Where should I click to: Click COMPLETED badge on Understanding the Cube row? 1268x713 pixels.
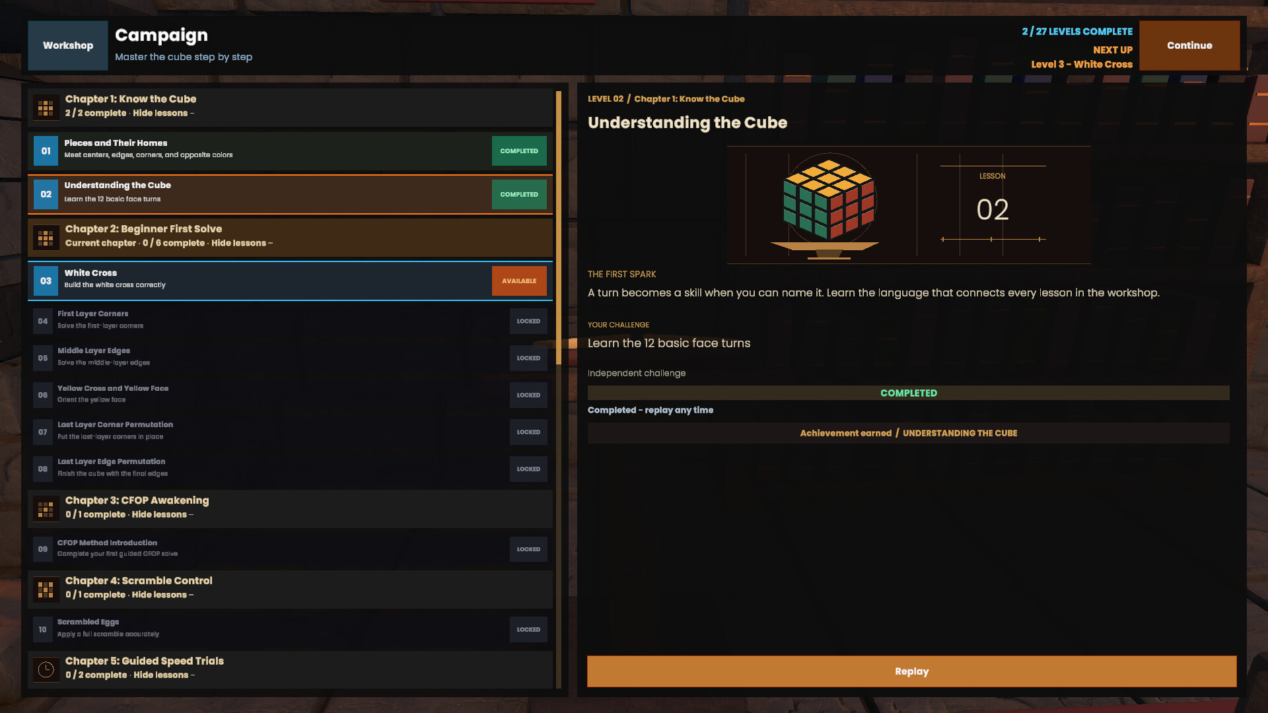click(x=519, y=195)
